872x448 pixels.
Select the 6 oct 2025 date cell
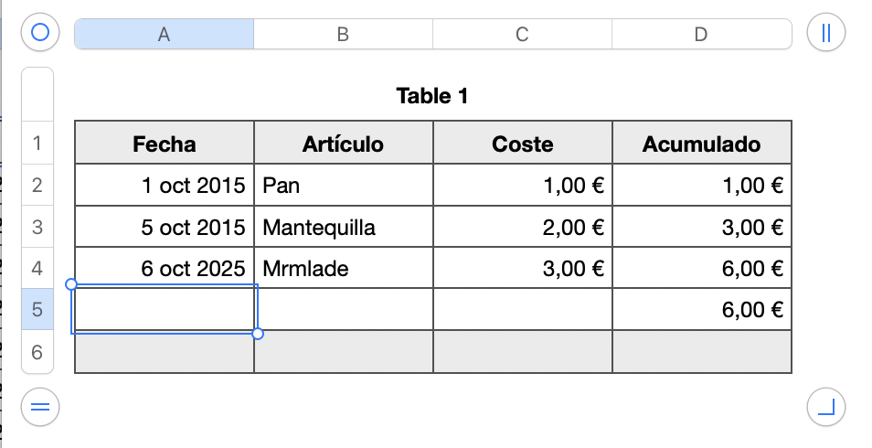point(165,269)
